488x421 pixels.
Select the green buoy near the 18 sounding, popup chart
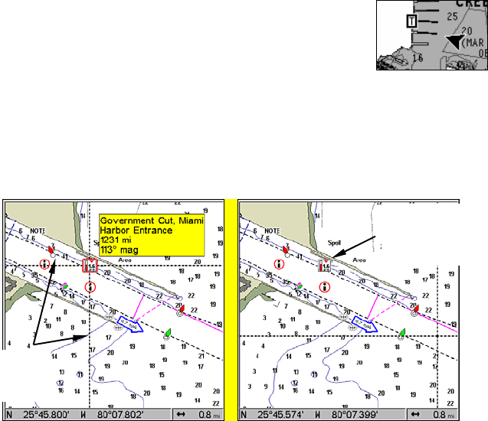[168, 335]
